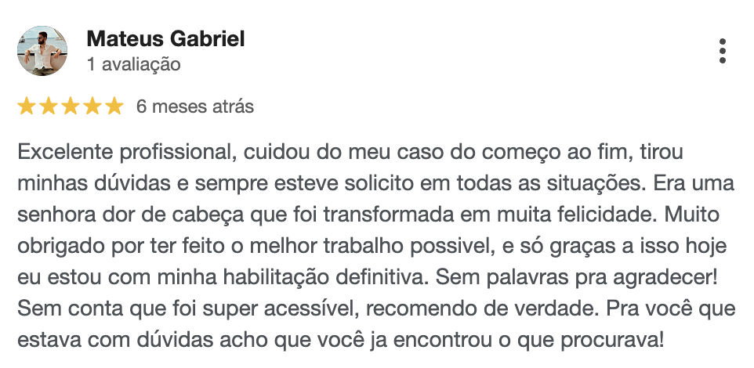Viewport: 754px width, 368px height.
Task: Select the second yellow rating star
Action: pos(48,106)
